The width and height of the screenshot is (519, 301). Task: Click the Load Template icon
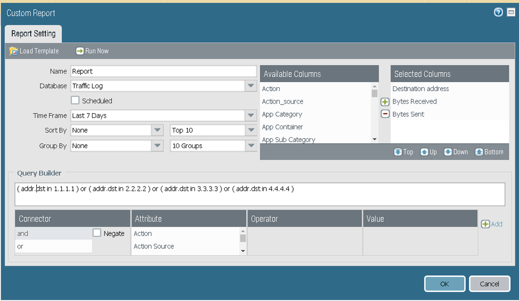(14, 51)
